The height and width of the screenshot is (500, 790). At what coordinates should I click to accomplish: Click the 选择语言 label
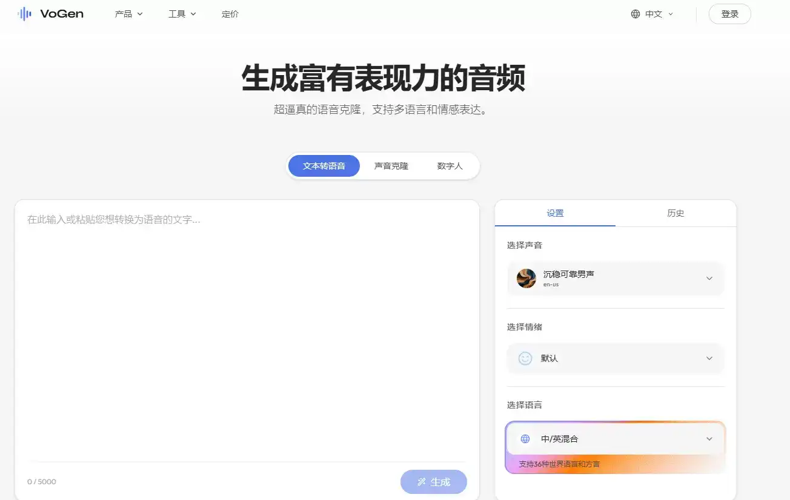click(x=525, y=405)
